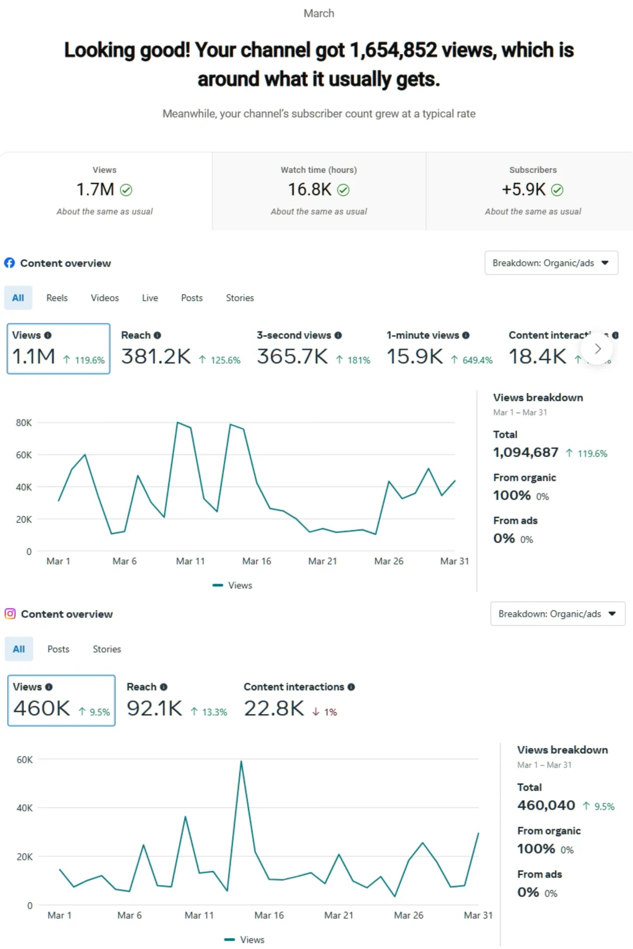633x949 pixels.
Task: Click info icon beside Instagram Content interactions
Action: [351, 687]
